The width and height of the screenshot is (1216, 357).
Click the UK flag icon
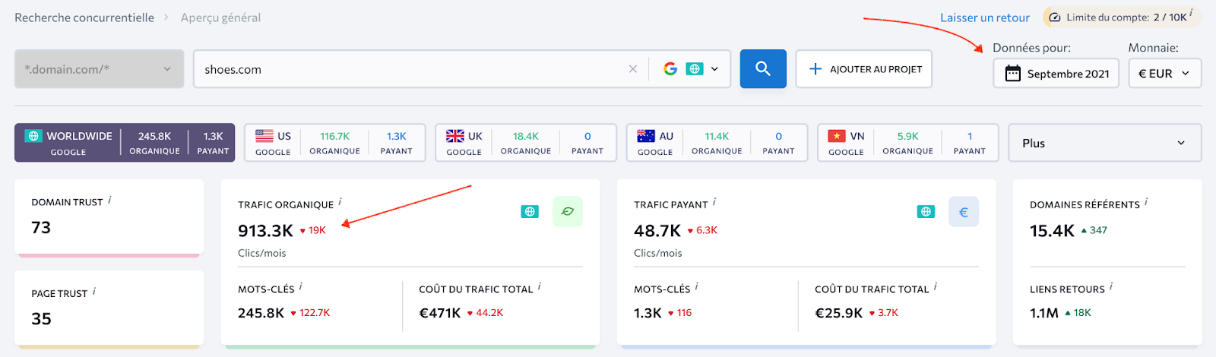click(x=455, y=136)
